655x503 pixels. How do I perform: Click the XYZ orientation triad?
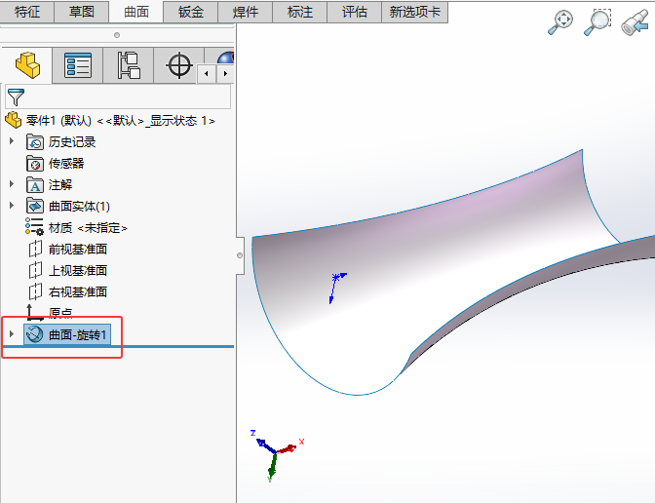click(x=276, y=454)
